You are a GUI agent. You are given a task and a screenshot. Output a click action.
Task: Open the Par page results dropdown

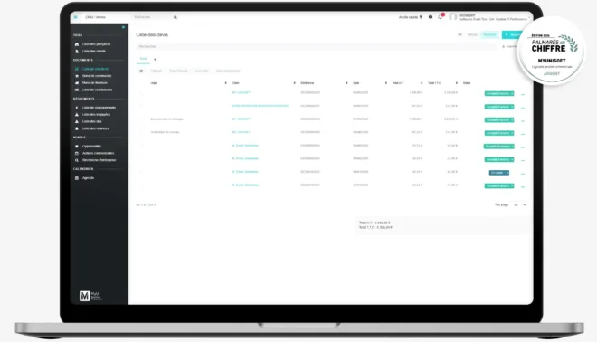tap(519, 204)
